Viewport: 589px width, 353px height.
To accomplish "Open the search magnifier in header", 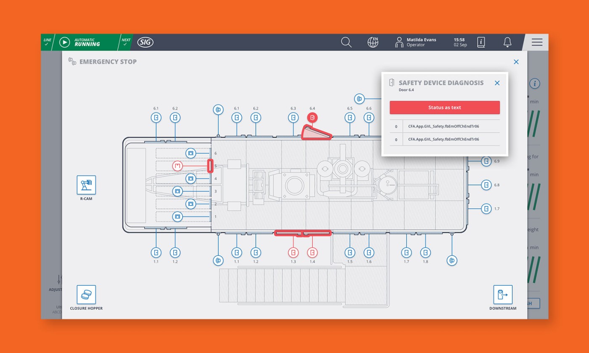I will coord(346,42).
